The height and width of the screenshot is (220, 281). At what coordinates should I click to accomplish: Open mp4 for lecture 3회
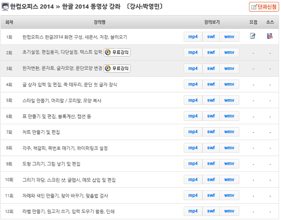tap(193, 68)
